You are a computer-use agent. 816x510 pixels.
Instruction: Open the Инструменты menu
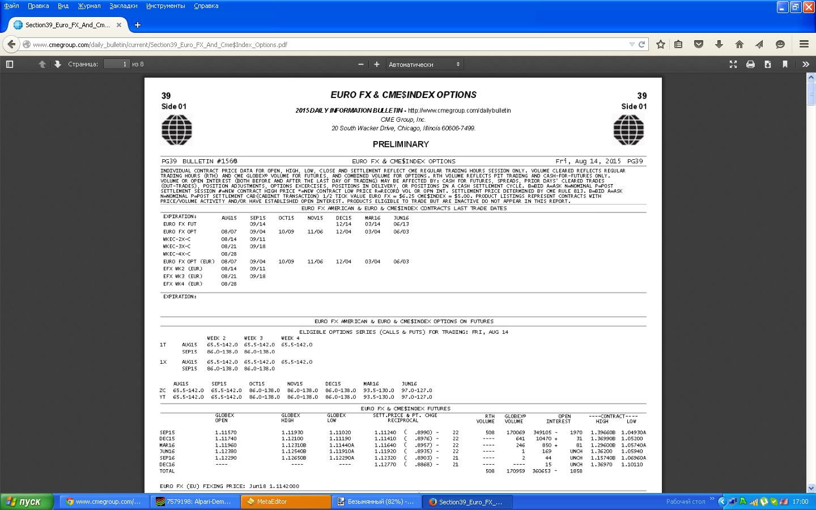165,6
